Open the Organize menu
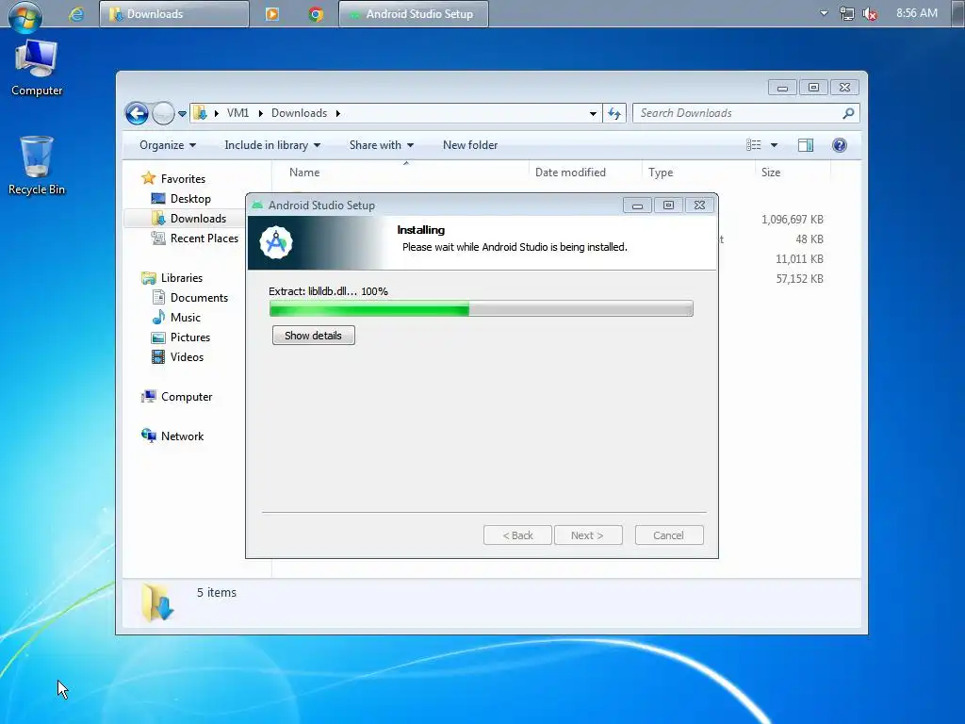The width and height of the screenshot is (965, 724). tap(168, 145)
